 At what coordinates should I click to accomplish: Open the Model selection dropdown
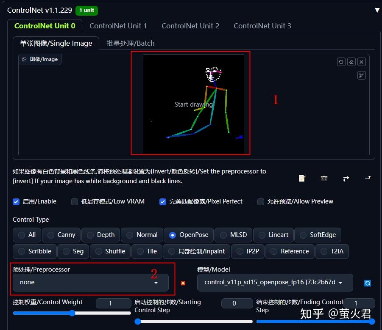(x=275, y=283)
